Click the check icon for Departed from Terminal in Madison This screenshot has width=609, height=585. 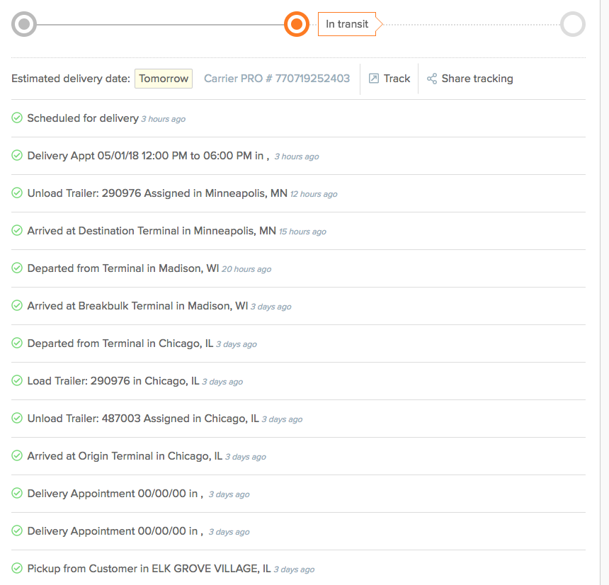click(x=17, y=268)
